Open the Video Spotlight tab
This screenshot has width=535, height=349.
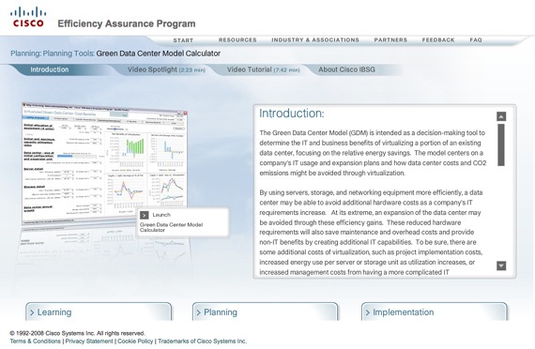[x=166, y=69]
